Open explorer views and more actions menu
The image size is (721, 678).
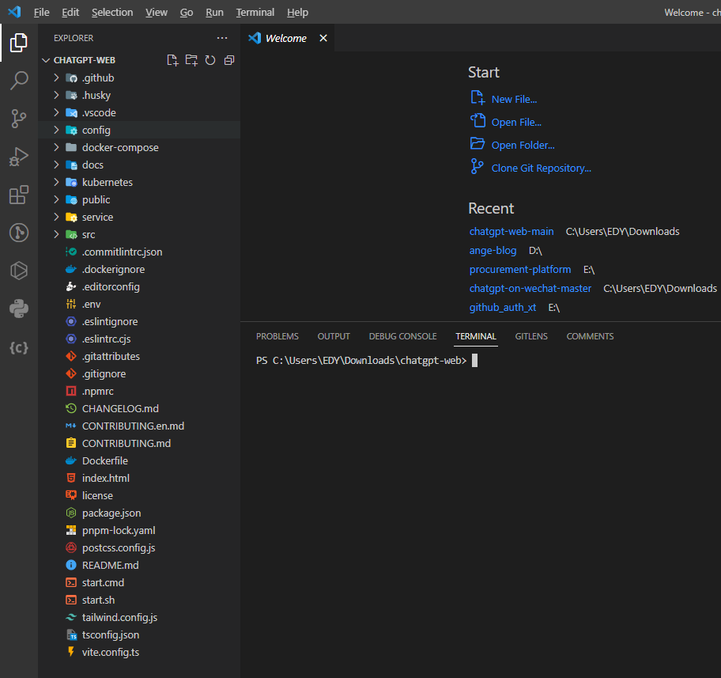click(x=222, y=38)
